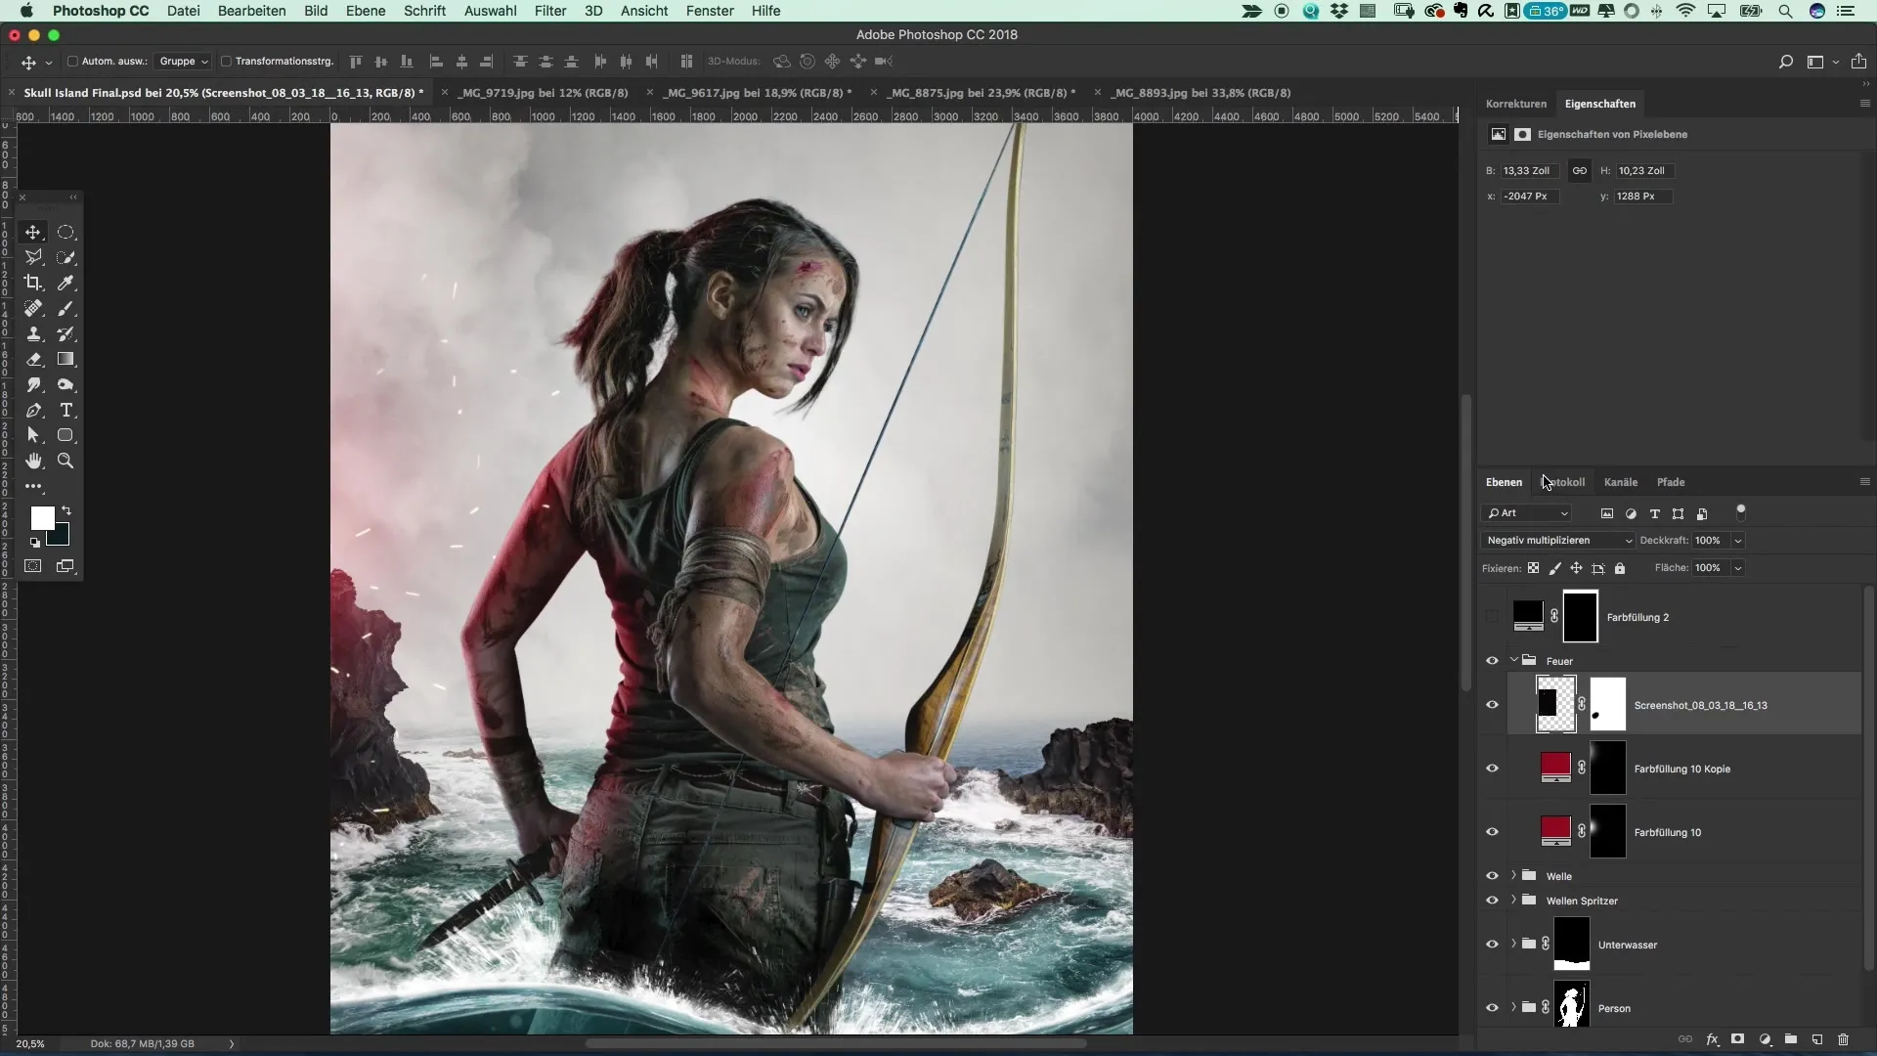The width and height of the screenshot is (1877, 1056).
Task: Open the Ebene menu
Action: click(x=366, y=11)
